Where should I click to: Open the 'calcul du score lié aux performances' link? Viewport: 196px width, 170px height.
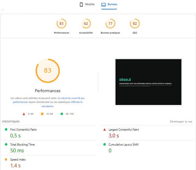(72, 98)
